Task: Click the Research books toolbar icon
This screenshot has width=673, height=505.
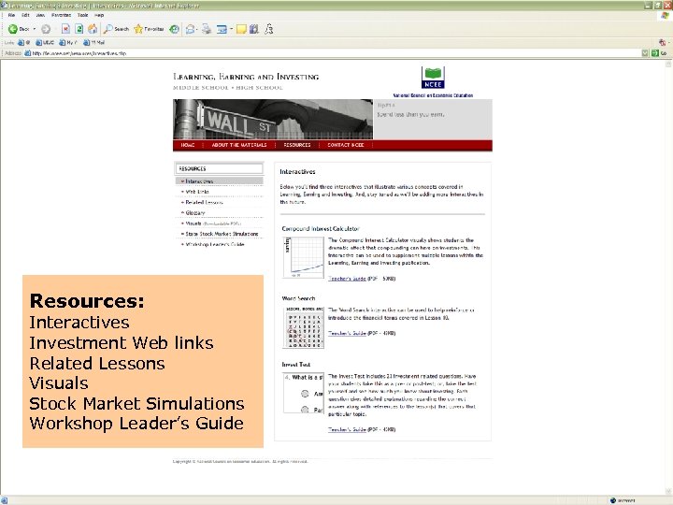Action: pyautogui.click(x=254, y=29)
